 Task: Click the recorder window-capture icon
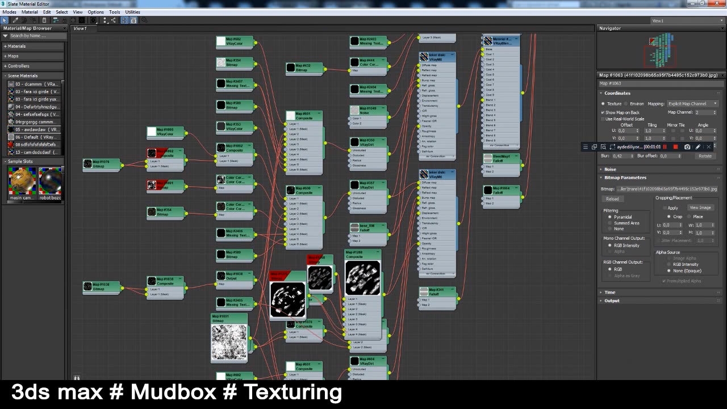pyautogui.click(x=594, y=147)
